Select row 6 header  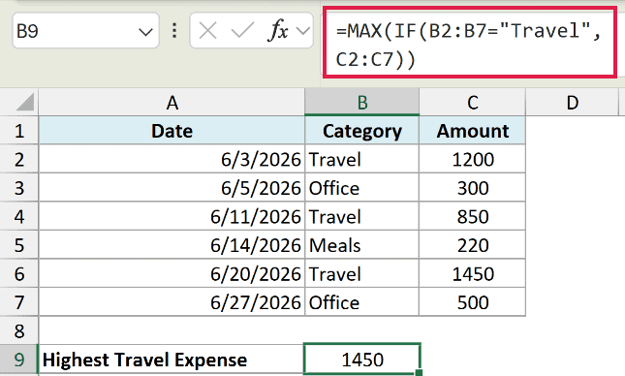click(19, 274)
